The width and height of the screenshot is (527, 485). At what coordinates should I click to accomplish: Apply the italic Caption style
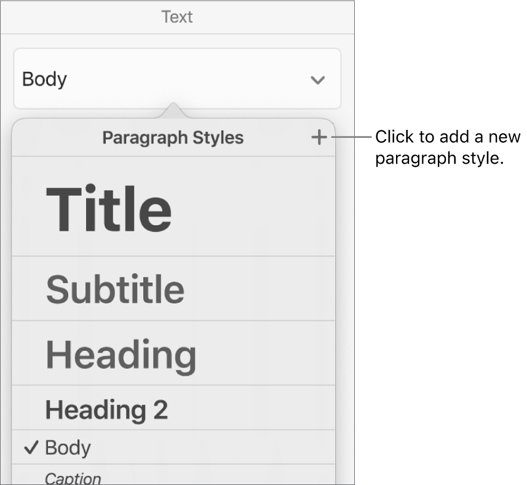(73, 478)
